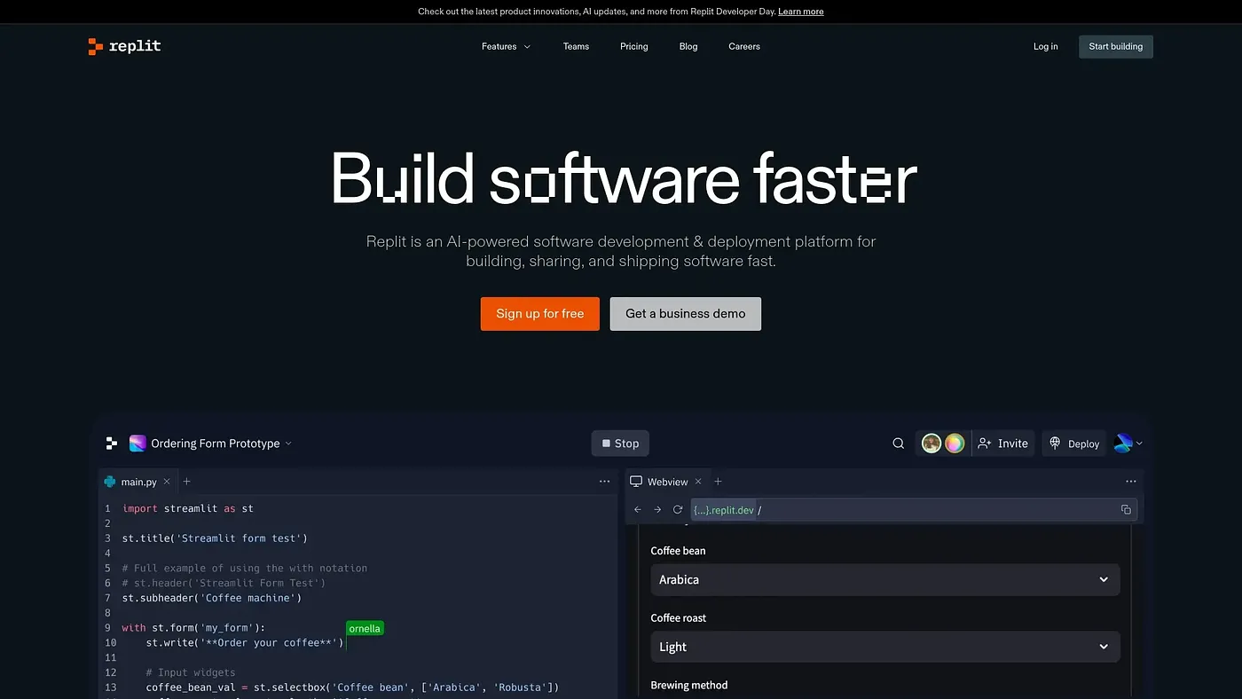Click code line with st.subheader('Coffee machine')
Image resolution: width=1242 pixels, height=699 pixels.
(212, 598)
